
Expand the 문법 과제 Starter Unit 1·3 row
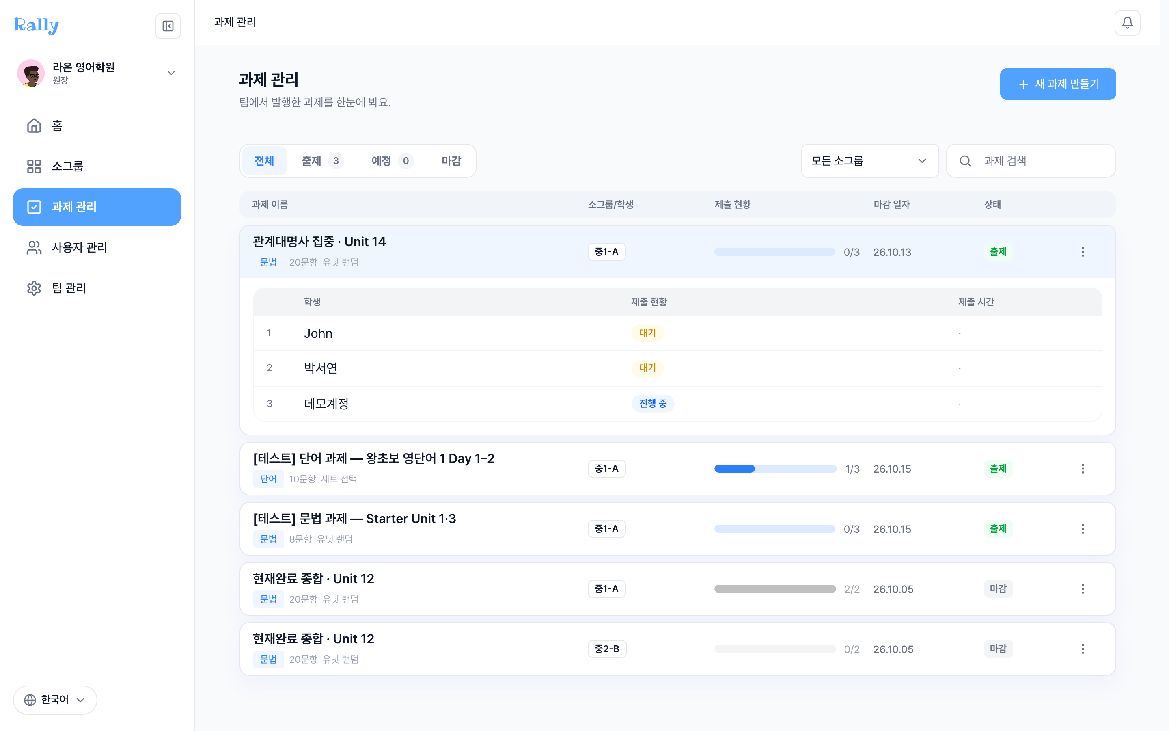(677, 529)
